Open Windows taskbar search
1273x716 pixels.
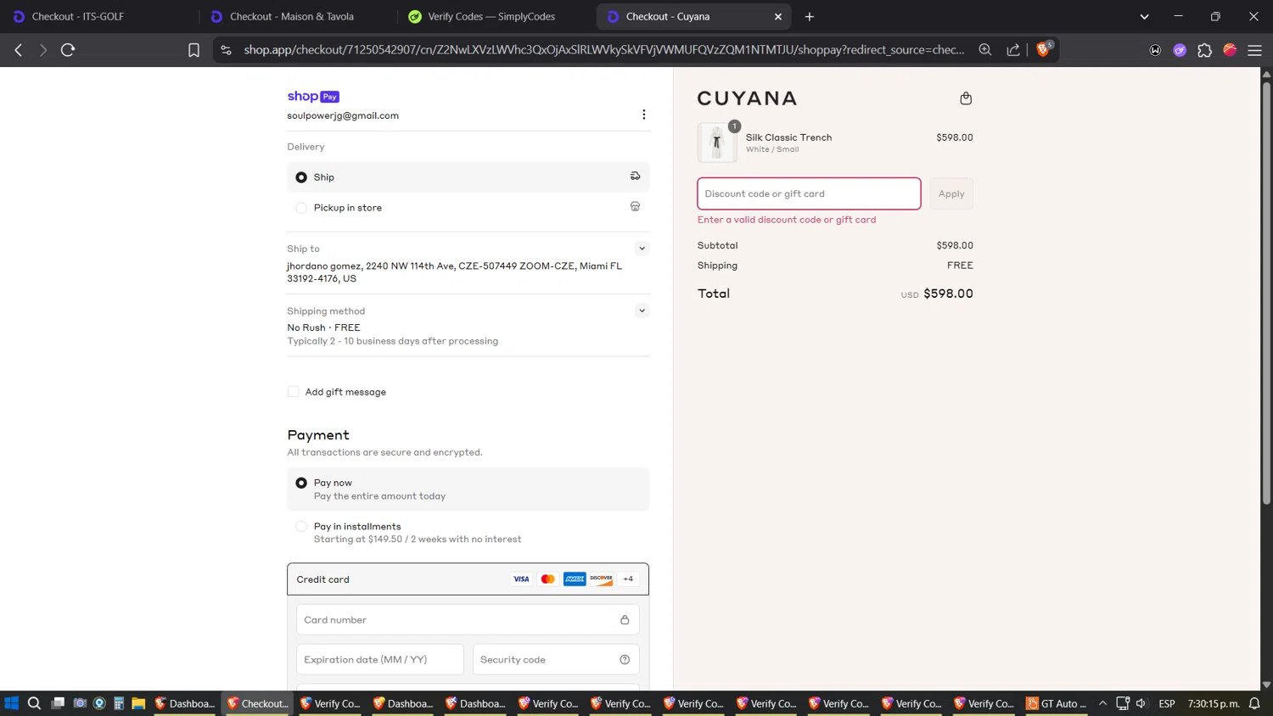[34, 703]
